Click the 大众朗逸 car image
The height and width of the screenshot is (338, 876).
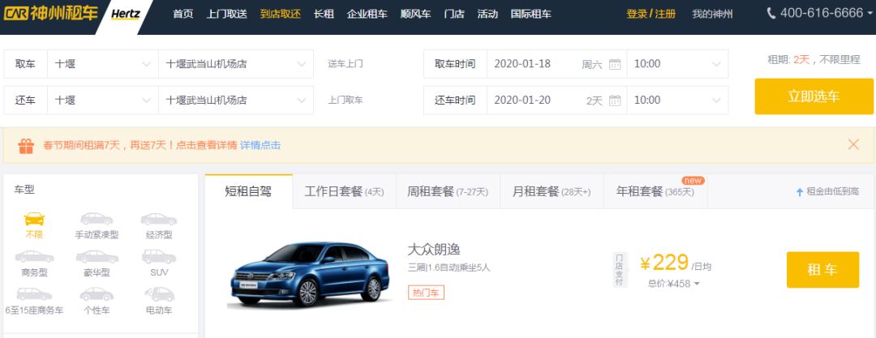310,274
